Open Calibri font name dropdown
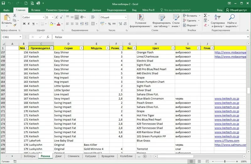This screenshot has width=251, height=164. coord(43,17)
